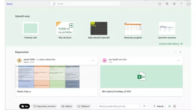Select the Sdílené tab
This screenshot has height=110, width=196.
(x=67, y=106)
